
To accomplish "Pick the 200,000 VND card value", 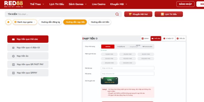I will 146,59.
